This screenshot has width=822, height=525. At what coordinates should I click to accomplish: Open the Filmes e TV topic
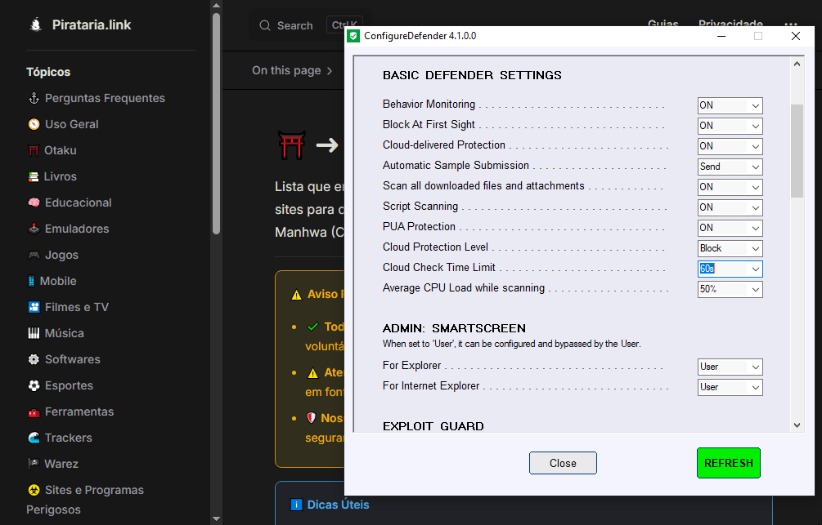click(77, 307)
